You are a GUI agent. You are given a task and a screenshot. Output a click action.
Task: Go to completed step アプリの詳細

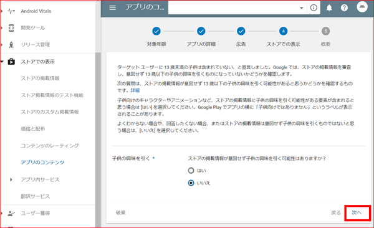(201, 31)
